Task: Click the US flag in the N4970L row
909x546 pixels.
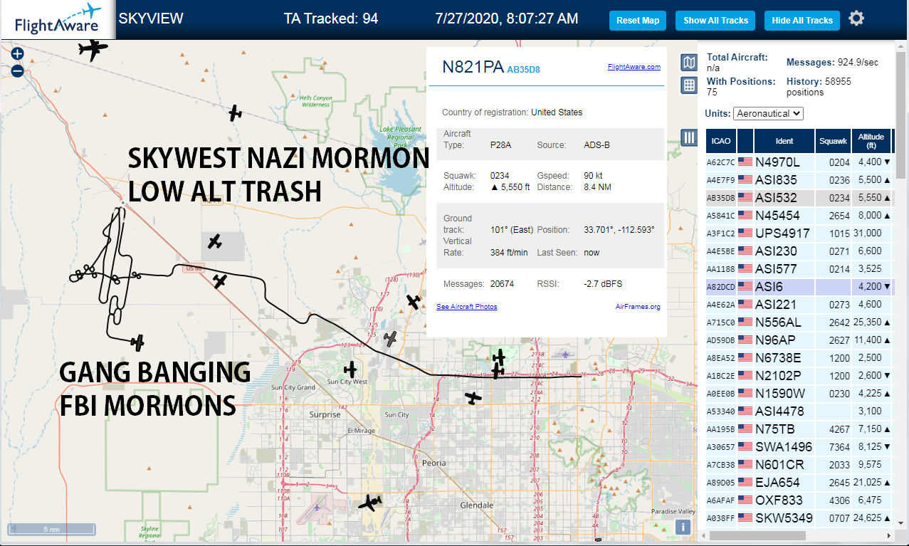Action: point(745,162)
